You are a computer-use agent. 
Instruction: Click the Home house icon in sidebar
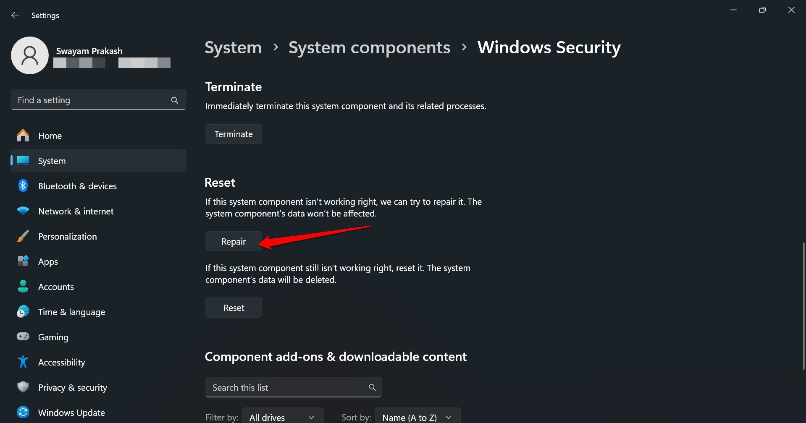click(x=23, y=136)
